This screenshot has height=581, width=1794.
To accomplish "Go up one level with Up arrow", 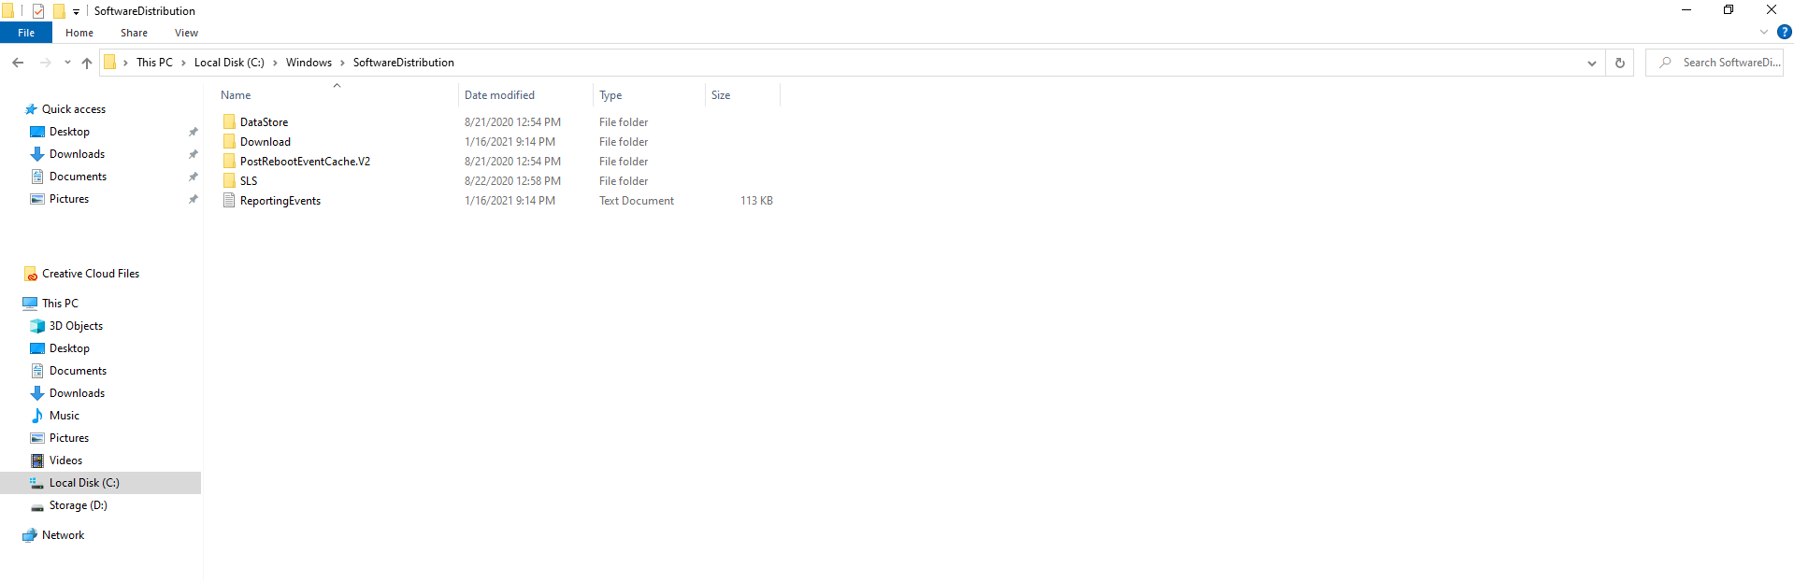I will (87, 63).
